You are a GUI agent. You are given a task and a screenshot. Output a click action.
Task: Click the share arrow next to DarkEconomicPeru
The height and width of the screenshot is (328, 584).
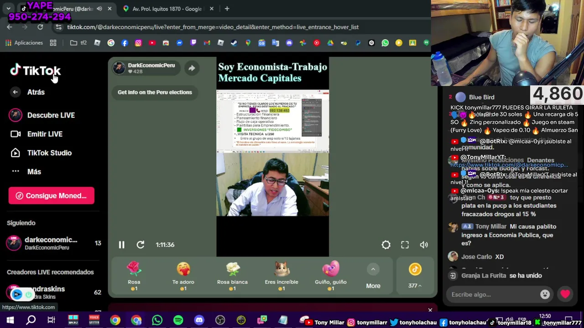click(192, 68)
